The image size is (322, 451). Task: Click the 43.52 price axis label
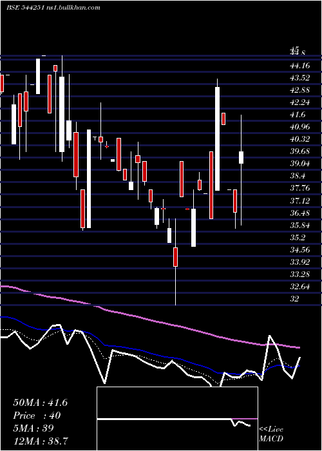(300, 78)
